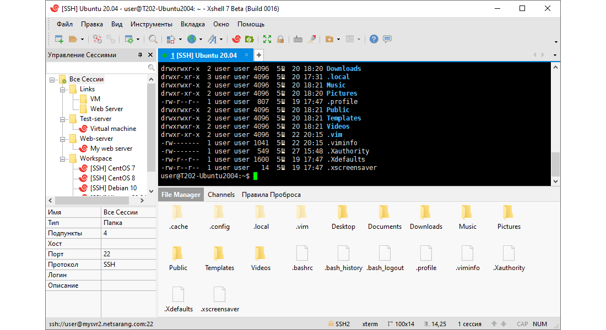Launch Xftp with the green icon
This screenshot has width=606, height=330.
(x=249, y=39)
